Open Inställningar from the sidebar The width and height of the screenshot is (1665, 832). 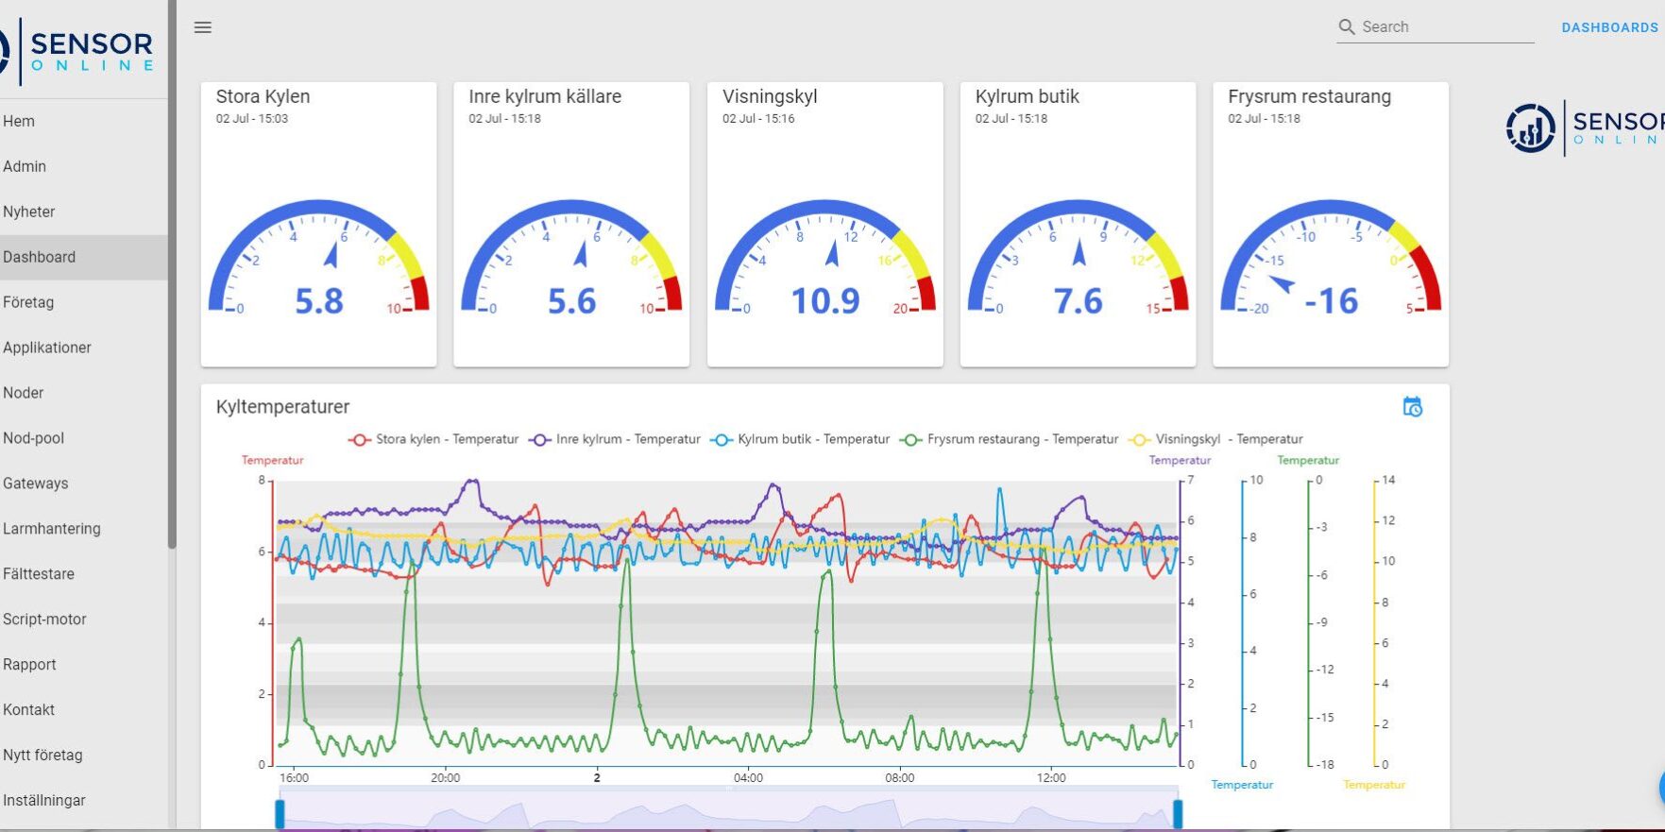tap(44, 801)
